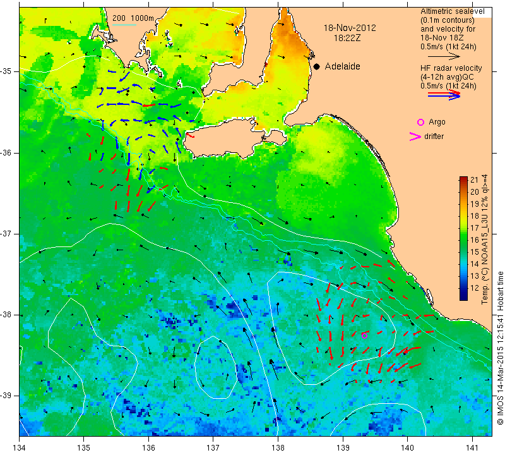The width and height of the screenshot is (505, 455).
Task: Click the red and blue HF radar reference arrow
Action: (444, 95)
